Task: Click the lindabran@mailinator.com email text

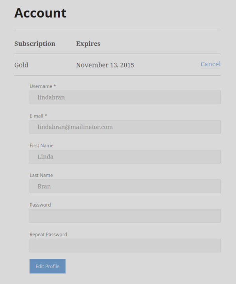Action: pyautogui.click(x=75, y=127)
